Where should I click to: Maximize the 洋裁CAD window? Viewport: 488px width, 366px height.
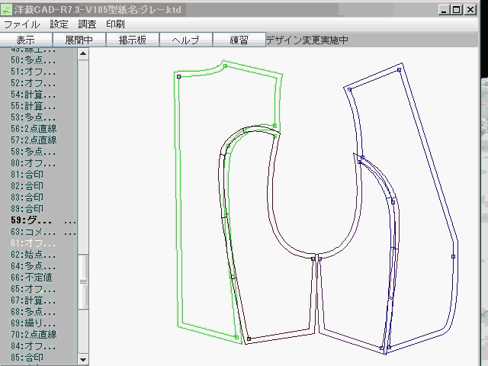tap(457, 10)
